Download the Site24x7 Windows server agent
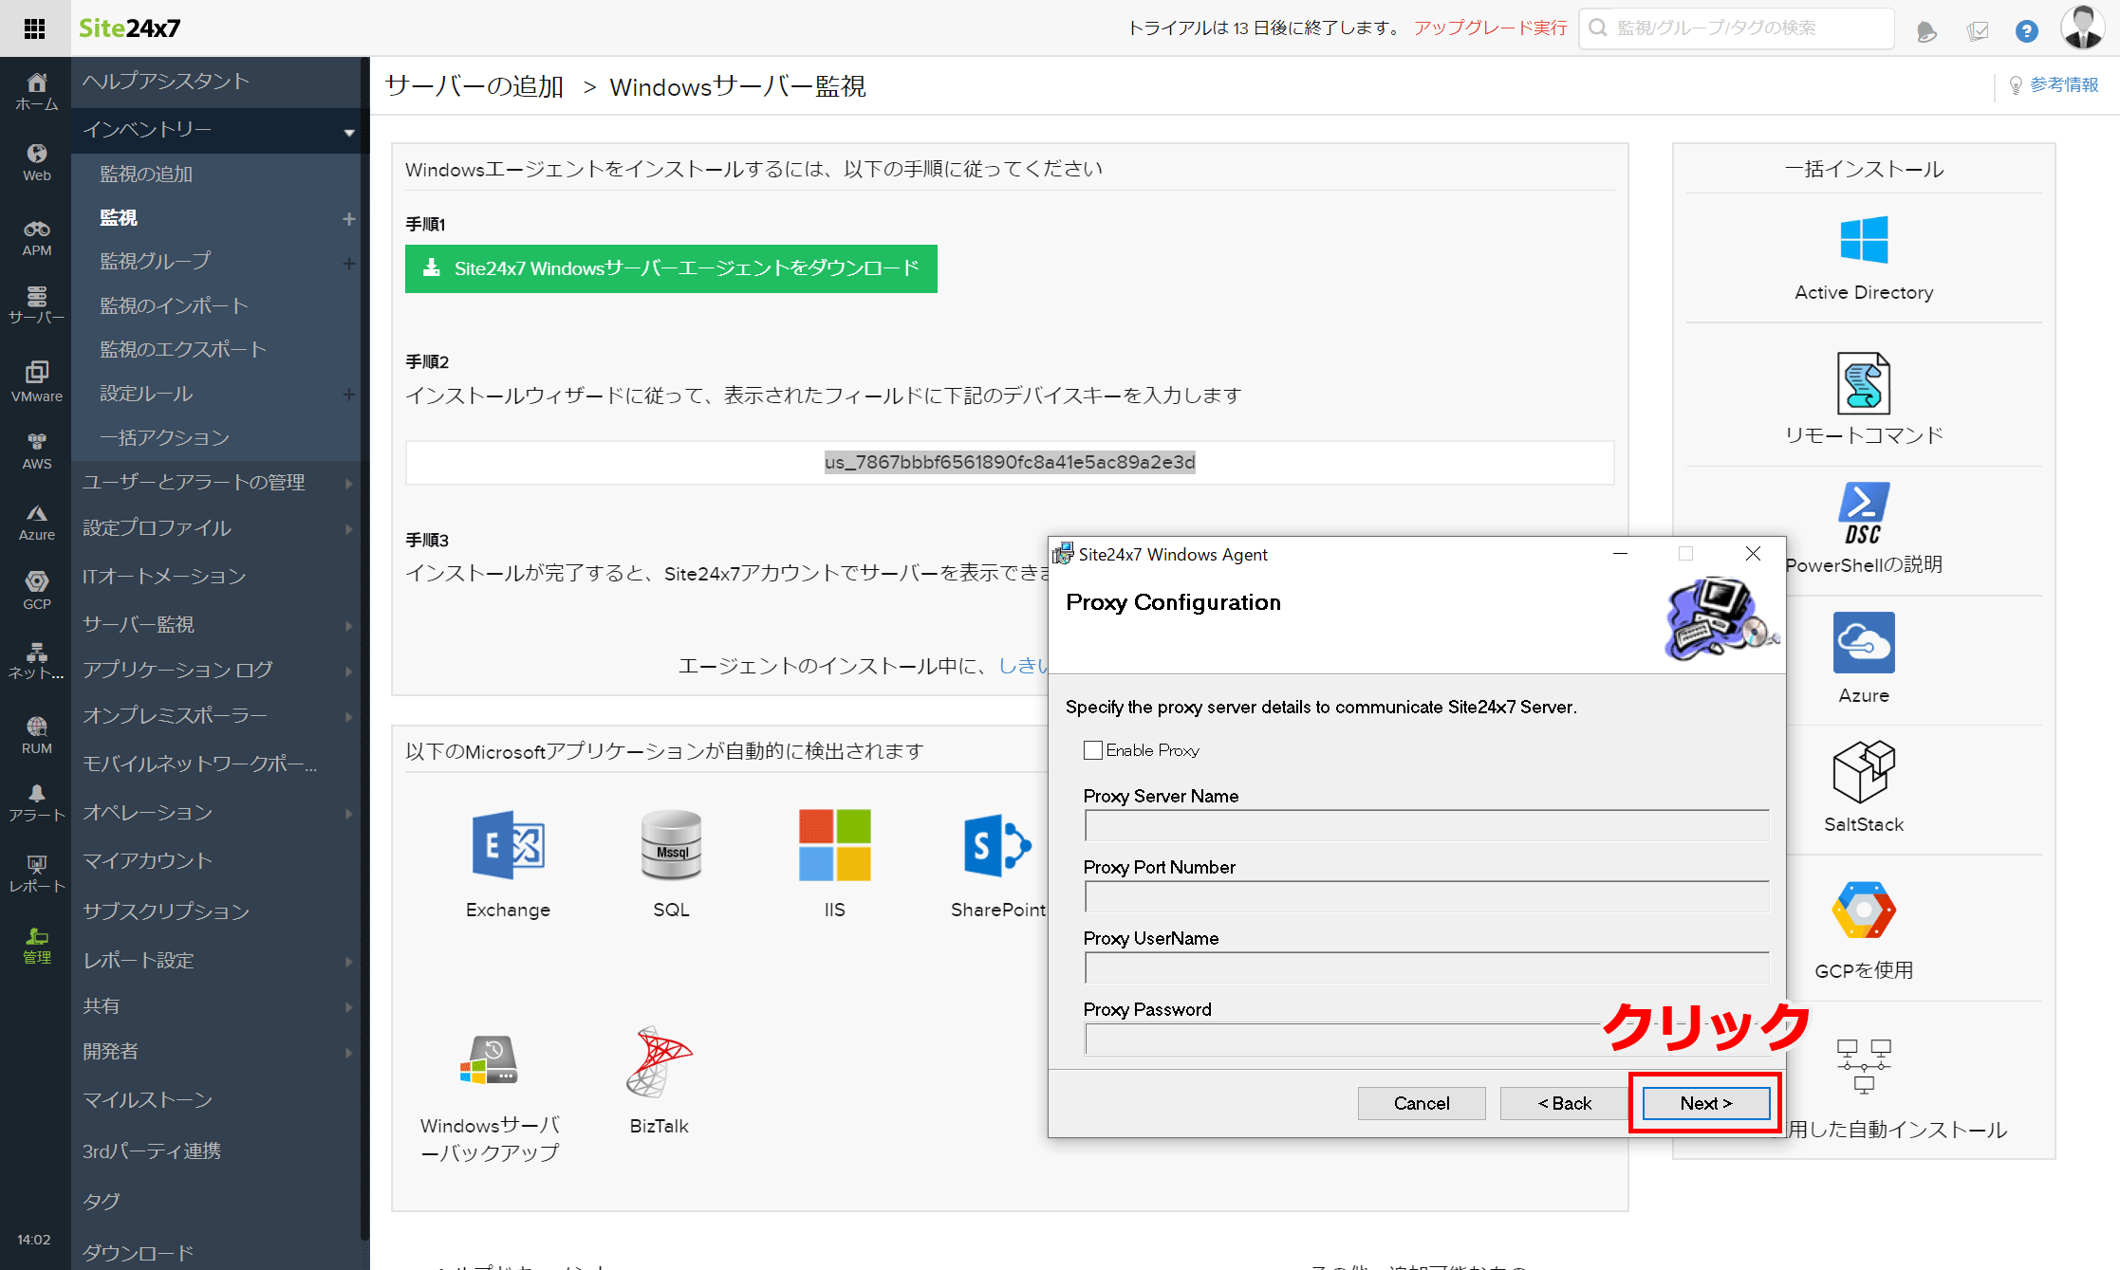 tap(671, 268)
